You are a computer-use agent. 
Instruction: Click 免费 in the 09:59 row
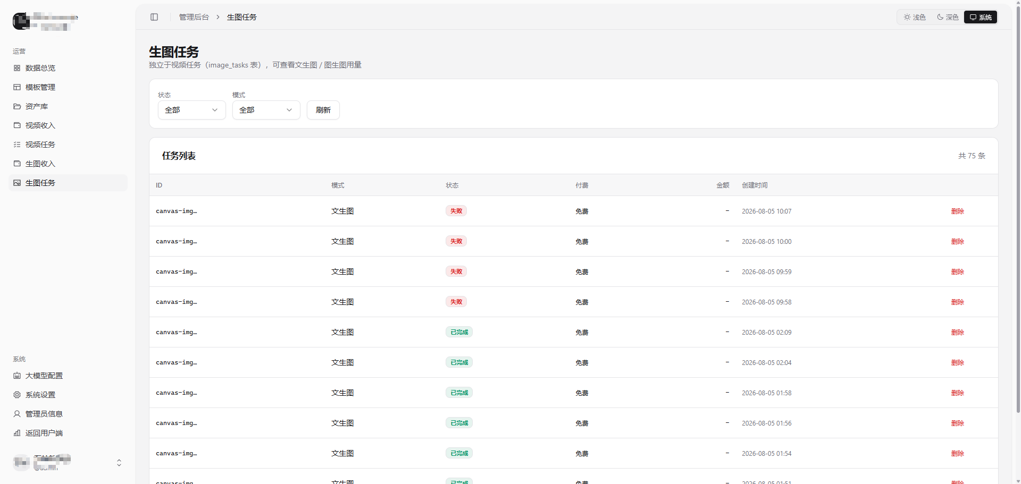pyautogui.click(x=582, y=271)
